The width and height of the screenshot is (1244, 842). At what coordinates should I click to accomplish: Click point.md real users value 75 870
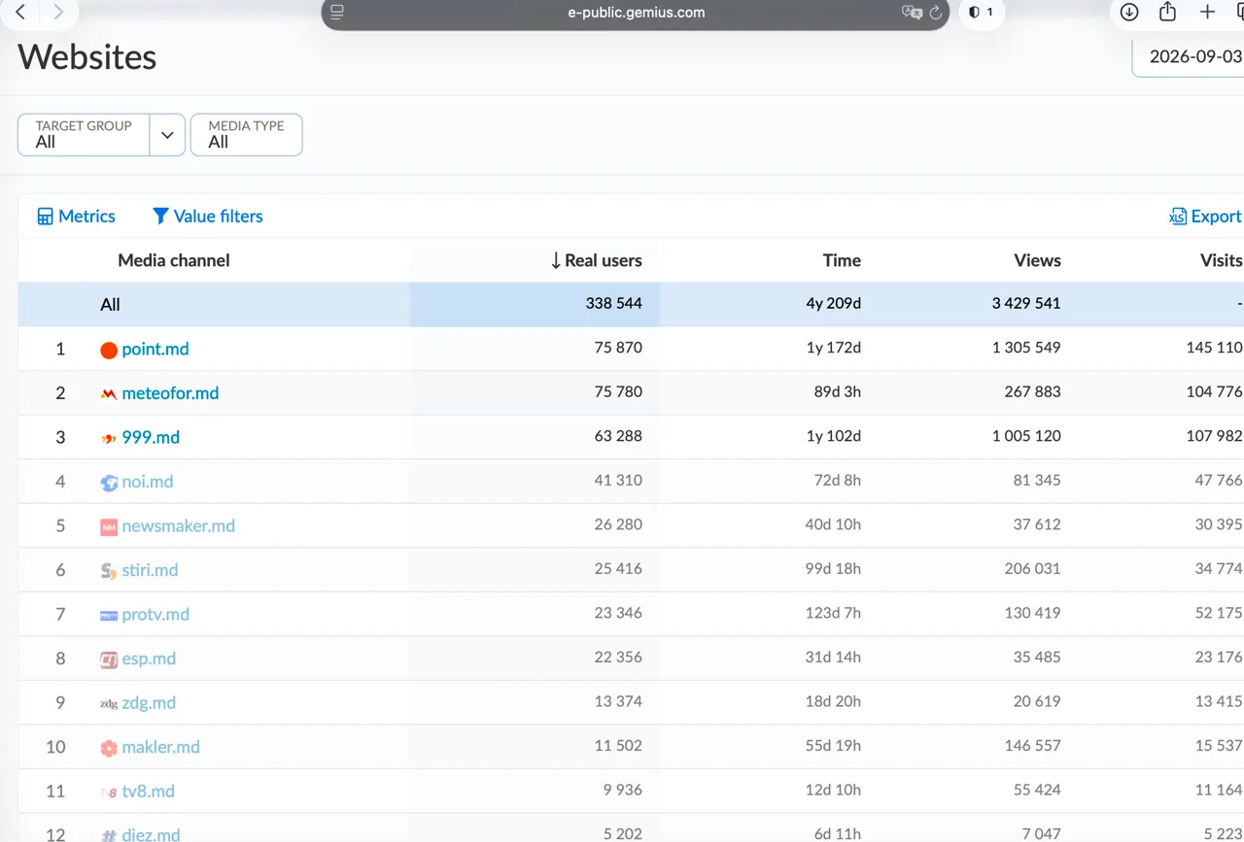pos(618,348)
